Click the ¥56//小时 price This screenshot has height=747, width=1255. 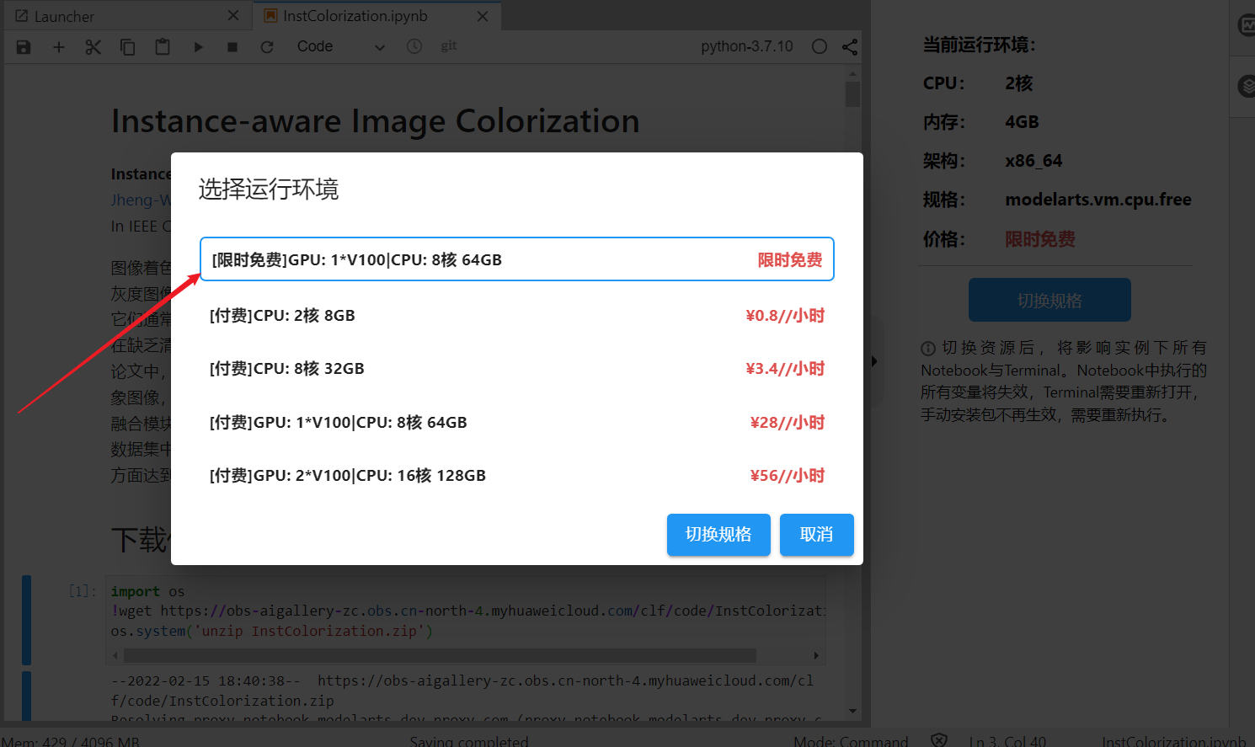[788, 476]
